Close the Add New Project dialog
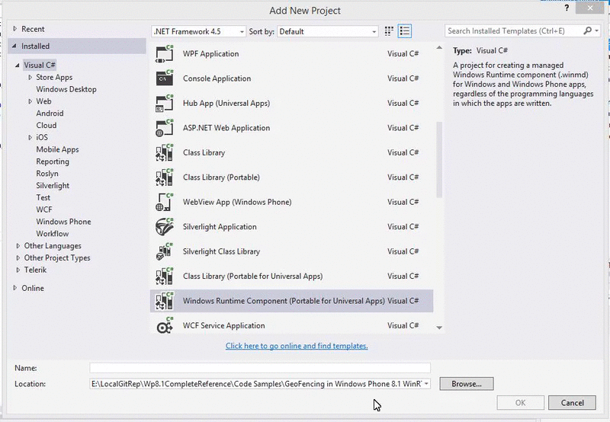Screen dimensions: 610x422 (589, 8)
